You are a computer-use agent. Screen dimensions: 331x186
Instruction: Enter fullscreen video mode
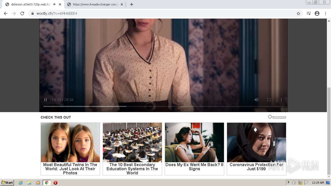point(269,100)
